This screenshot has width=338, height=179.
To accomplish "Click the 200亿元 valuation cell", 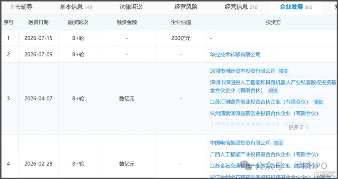I will (181, 38).
